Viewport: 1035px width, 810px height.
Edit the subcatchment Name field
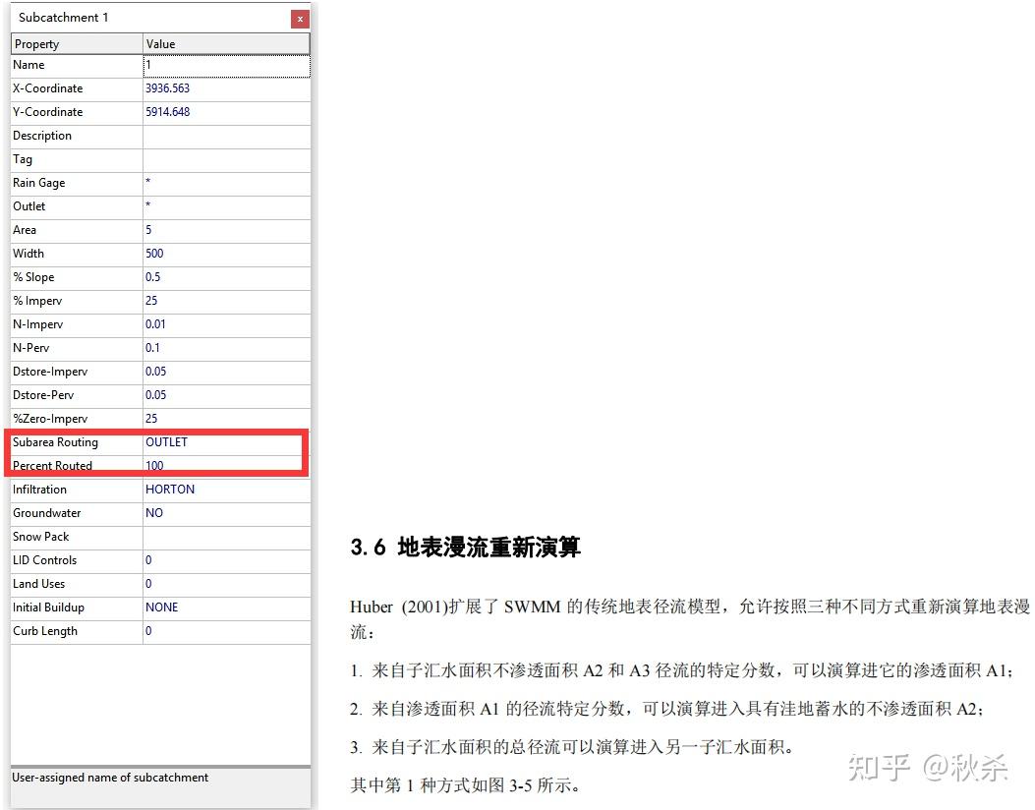(x=226, y=65)
